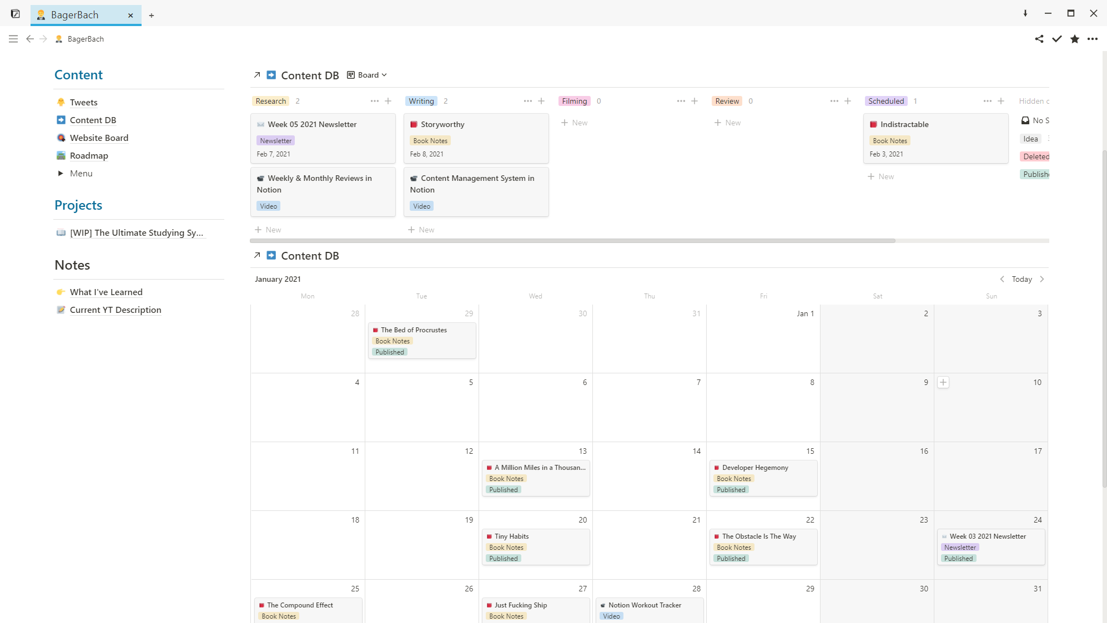1107x623 pixels.
Task: Go to previous month in calendar
Action: tap(1002, 279)
